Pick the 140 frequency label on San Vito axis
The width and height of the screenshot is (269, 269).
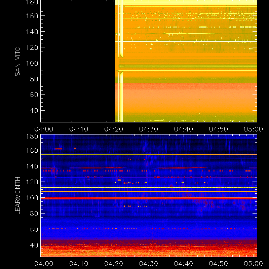pos(32,32)
